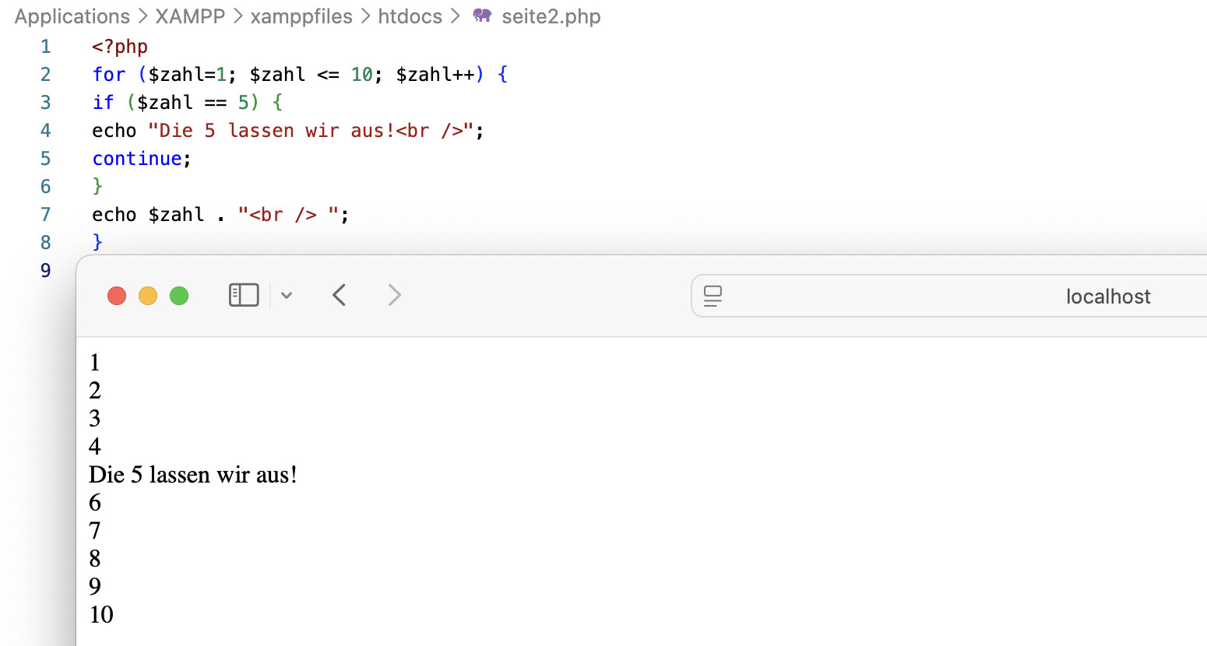The height and width of the screenshot is (646, 1207).
Task: Place cursor on the continue keyword
Action: point(136,159)
